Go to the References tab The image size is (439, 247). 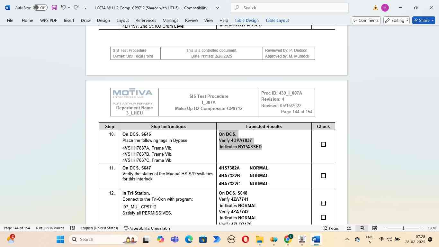146,20
